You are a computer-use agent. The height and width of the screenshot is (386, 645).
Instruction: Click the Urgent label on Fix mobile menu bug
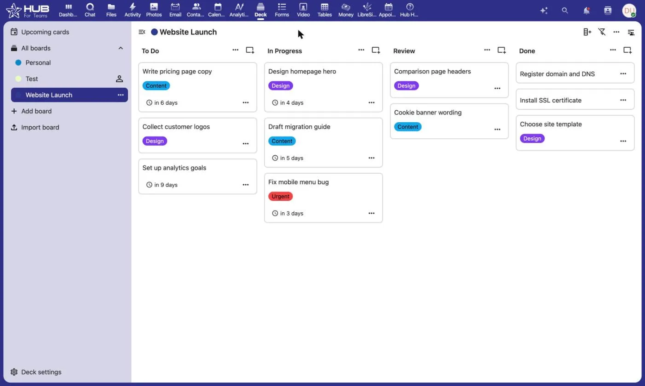(x=280, y=196)
